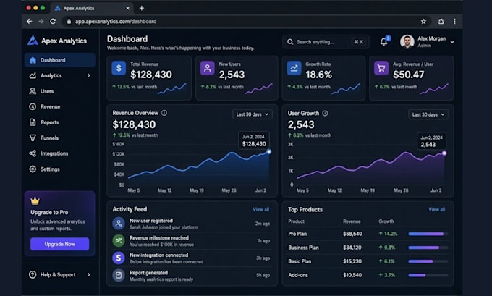The width and height of the screenshot is (492, 296).
Task: Click the Total Revenue dollar icon
Action: [119, 68]
